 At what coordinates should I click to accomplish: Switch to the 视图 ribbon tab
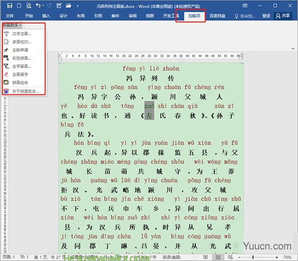150,16
